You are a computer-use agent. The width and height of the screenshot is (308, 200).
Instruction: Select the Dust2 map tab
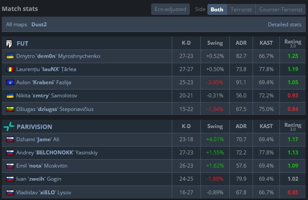click(x=39, y=25)
